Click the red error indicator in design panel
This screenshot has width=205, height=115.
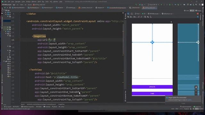point(198,14)
